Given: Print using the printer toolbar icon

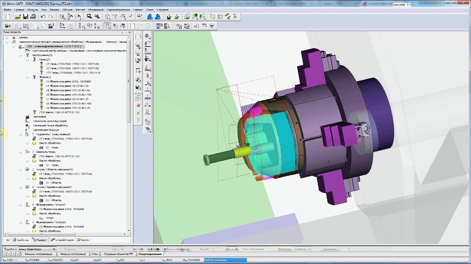Looking at the screenshot, I should coord(33,16).
